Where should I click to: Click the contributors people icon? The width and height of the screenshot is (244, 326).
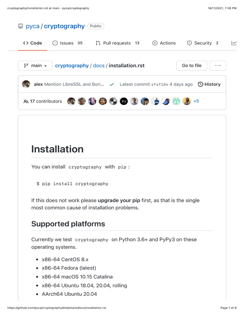pos(26,101)
